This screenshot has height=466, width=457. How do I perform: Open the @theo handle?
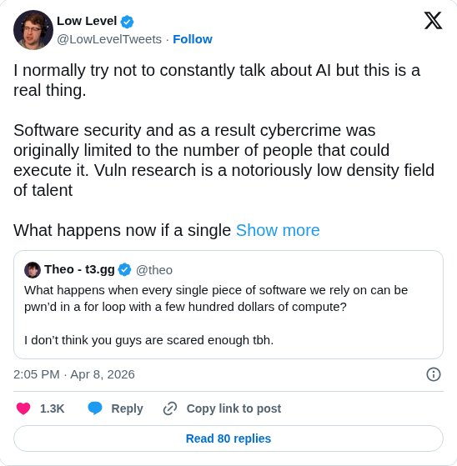click(x=154, y=270)
